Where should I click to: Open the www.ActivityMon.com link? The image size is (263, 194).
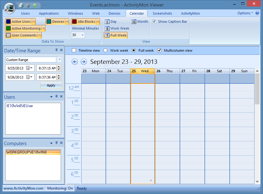point(23,188)
